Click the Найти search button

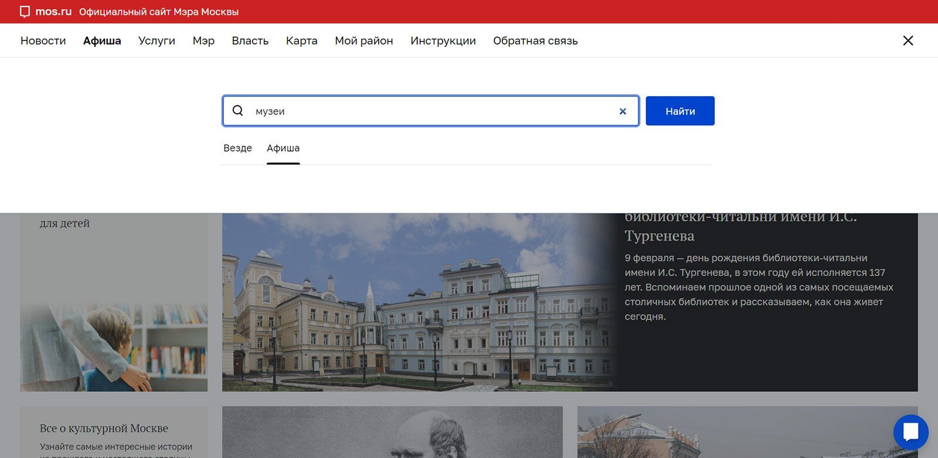tap(680, 111)
